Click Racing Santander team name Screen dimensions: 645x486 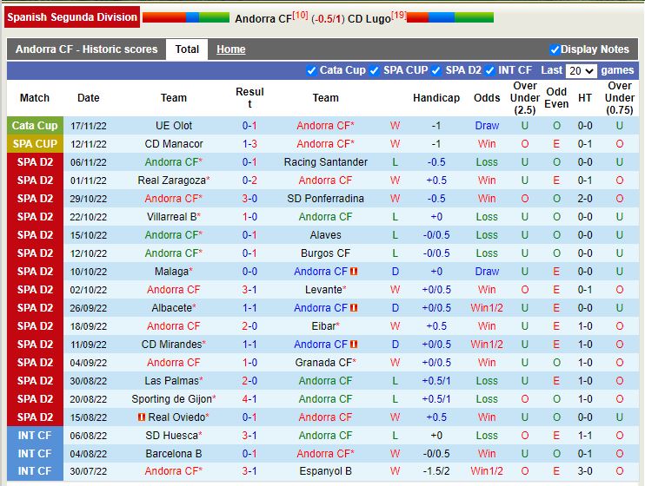pyautogui.click(x=325, y=162)
